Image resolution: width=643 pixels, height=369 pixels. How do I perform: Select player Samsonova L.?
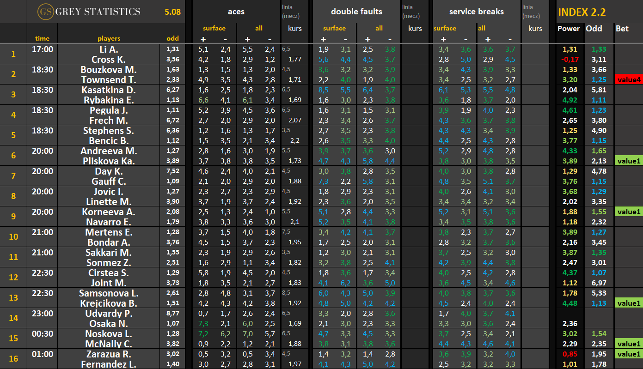(109, 293)
